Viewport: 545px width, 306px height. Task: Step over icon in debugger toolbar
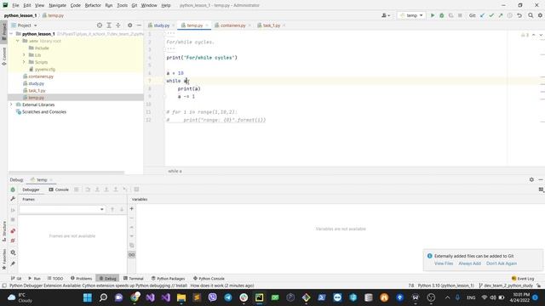click(x=88, y=190)
